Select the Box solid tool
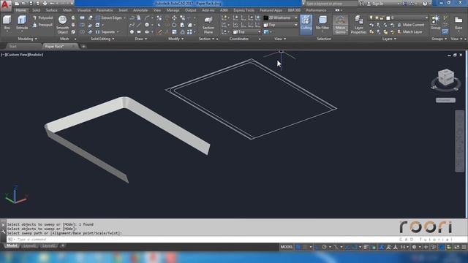The width and height of the screenshot is (468, 263). tap(7, 23)
